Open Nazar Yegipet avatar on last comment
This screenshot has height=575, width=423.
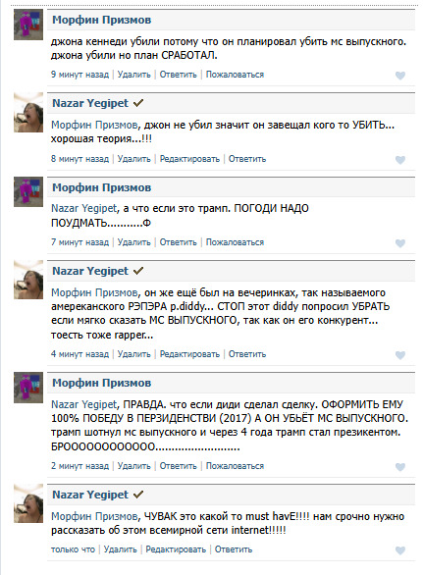point(28,503)
